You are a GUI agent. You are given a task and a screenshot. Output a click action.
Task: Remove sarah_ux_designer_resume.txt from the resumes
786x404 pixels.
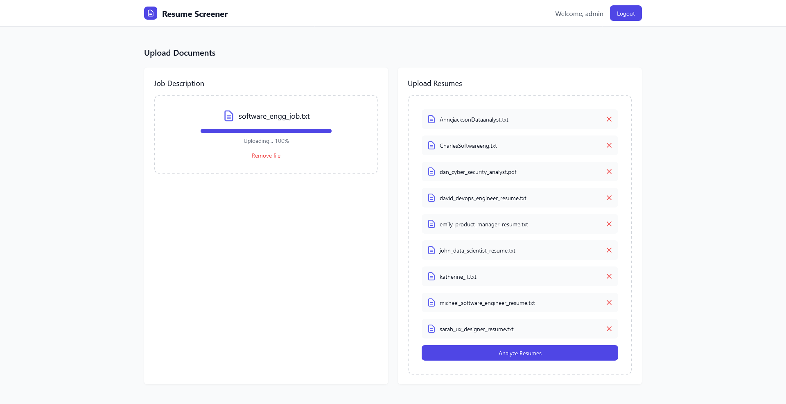[x=609, y=329]
